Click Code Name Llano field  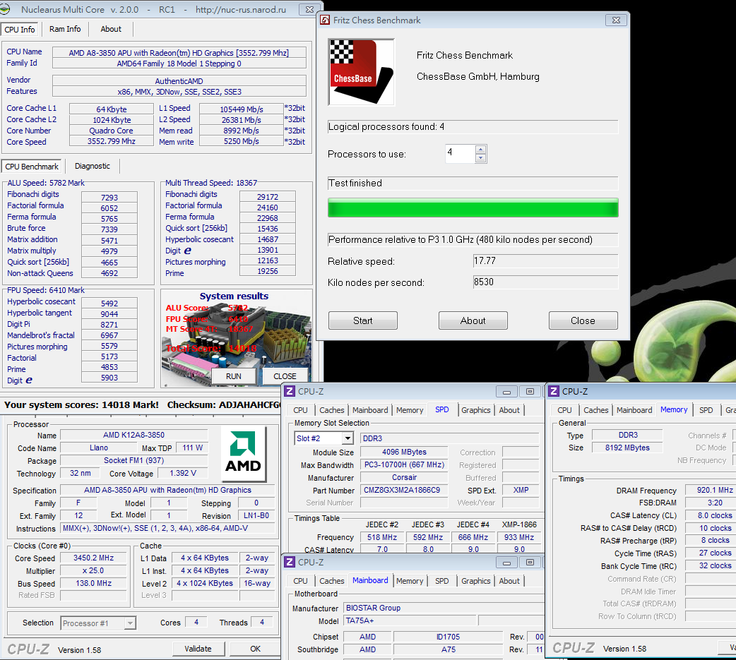pyautogui.click(x=99, y=448)
